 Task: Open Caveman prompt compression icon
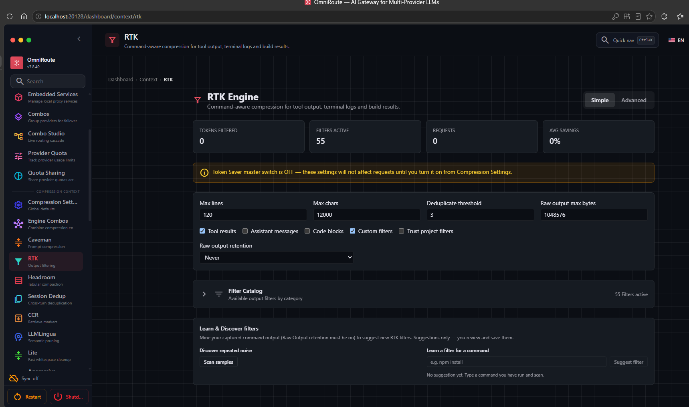pyautogui.click(x=18, y=243)
